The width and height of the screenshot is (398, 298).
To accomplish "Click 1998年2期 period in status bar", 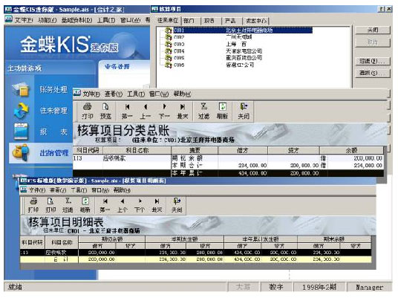I will pyautogui.click(x=319, y=287).
